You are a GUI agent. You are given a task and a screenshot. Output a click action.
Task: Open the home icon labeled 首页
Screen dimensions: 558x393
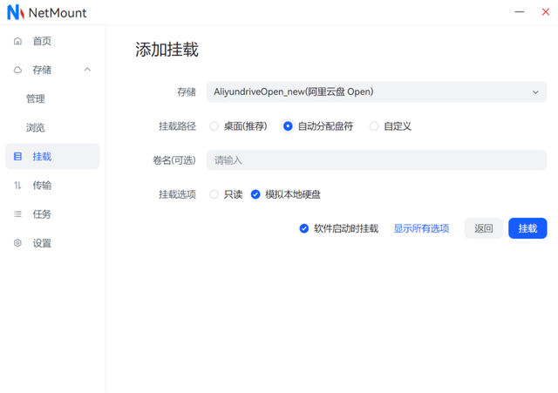tap(17, 41)
